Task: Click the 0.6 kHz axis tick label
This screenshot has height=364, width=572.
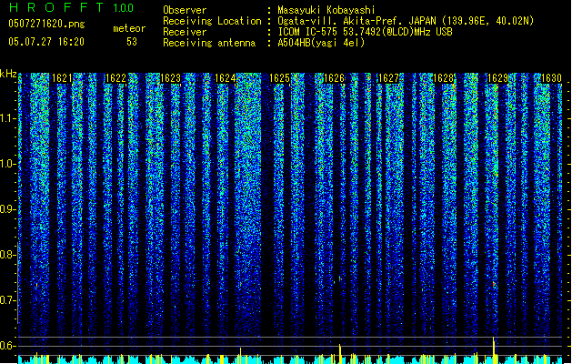Action: [x=7, y=346]
